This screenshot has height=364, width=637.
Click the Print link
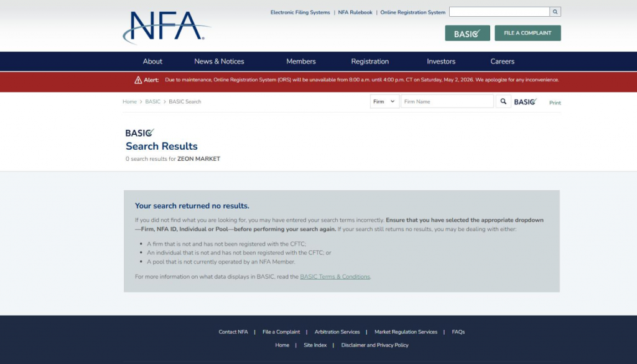[555, 102]
